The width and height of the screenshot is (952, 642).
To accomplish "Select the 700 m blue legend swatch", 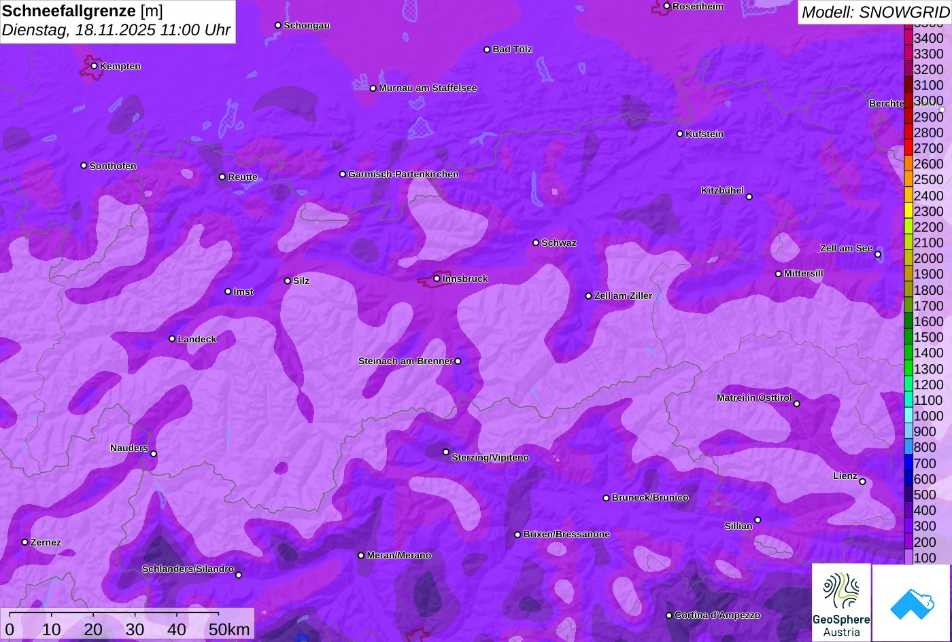I will [908, 463].
